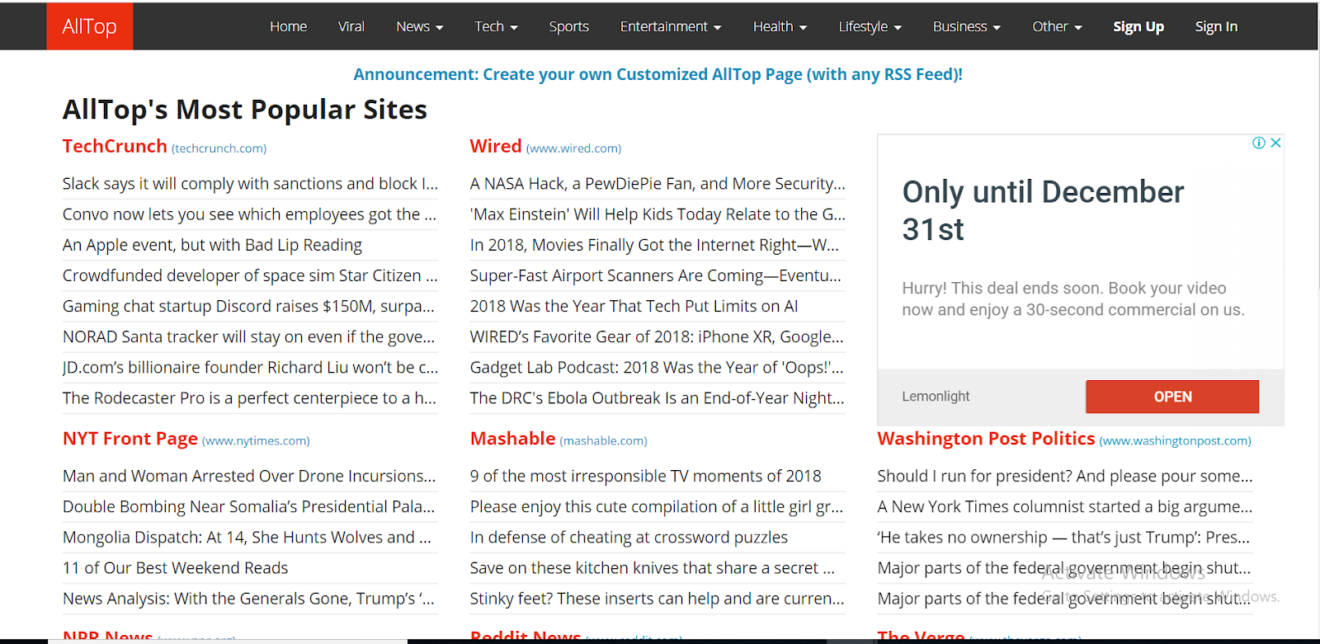Open the Customized AllTop Page announcement link

[658, 74]
